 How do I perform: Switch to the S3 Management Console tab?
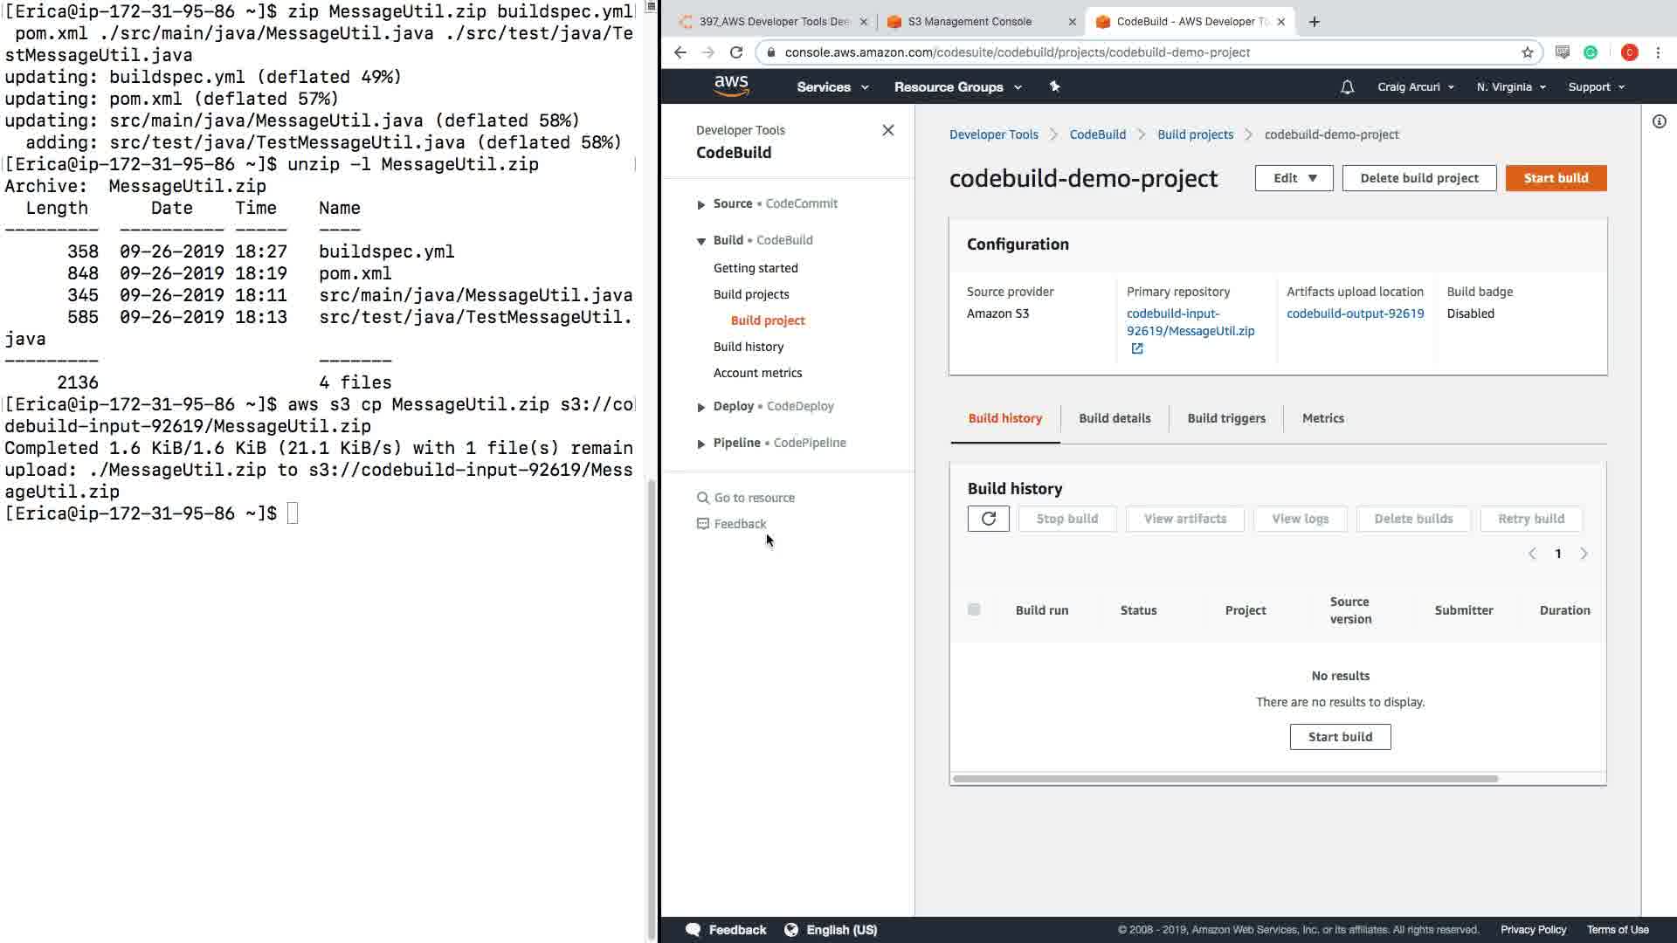coord(970,21)
